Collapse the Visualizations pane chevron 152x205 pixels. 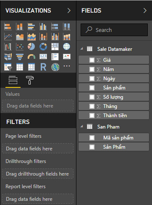click(69, 11)
